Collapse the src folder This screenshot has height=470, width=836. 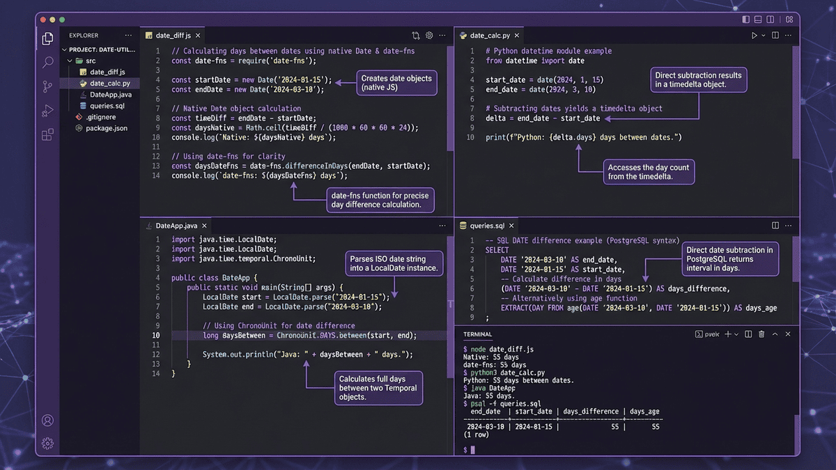(x=70, y=61)
